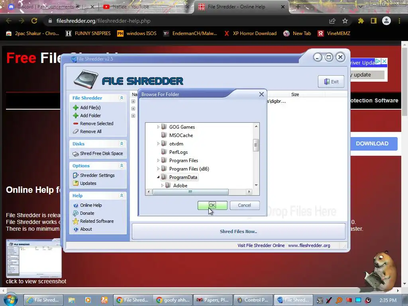Select the ProgramData folder
This screenshot has width=408, height=306.
pyautogui.click(x=183, y=177)
